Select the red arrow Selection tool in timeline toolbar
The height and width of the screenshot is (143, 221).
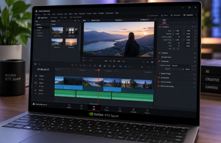(x=72, y=65)
